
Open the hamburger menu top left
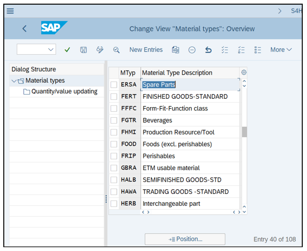pyautogui.click(x=10, y=11)
